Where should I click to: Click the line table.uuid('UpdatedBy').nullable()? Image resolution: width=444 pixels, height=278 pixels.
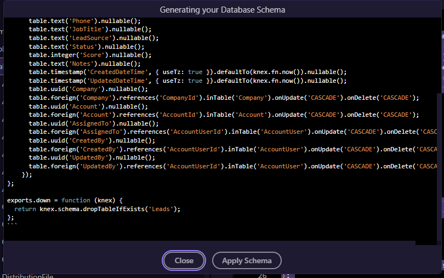(92, 157)
